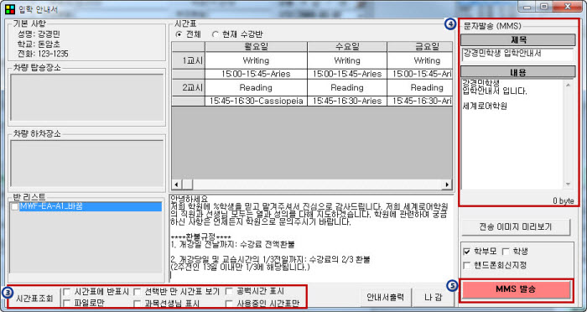
Task: Click the 제목 title input field
Action: tap(517, 54)
